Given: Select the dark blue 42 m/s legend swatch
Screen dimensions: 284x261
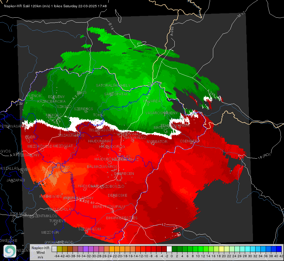Looking at the screenshot, I should click(279, 249).
